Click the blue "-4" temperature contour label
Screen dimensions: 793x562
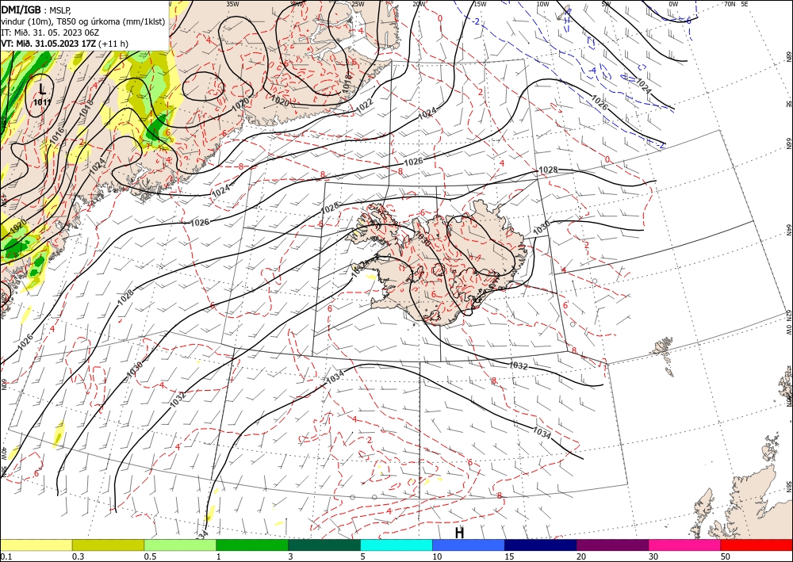pos(592,71)
